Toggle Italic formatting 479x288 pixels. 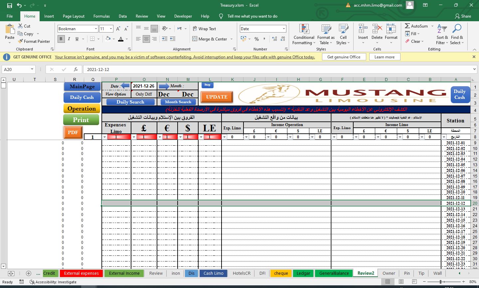click(x=69, y=39)
